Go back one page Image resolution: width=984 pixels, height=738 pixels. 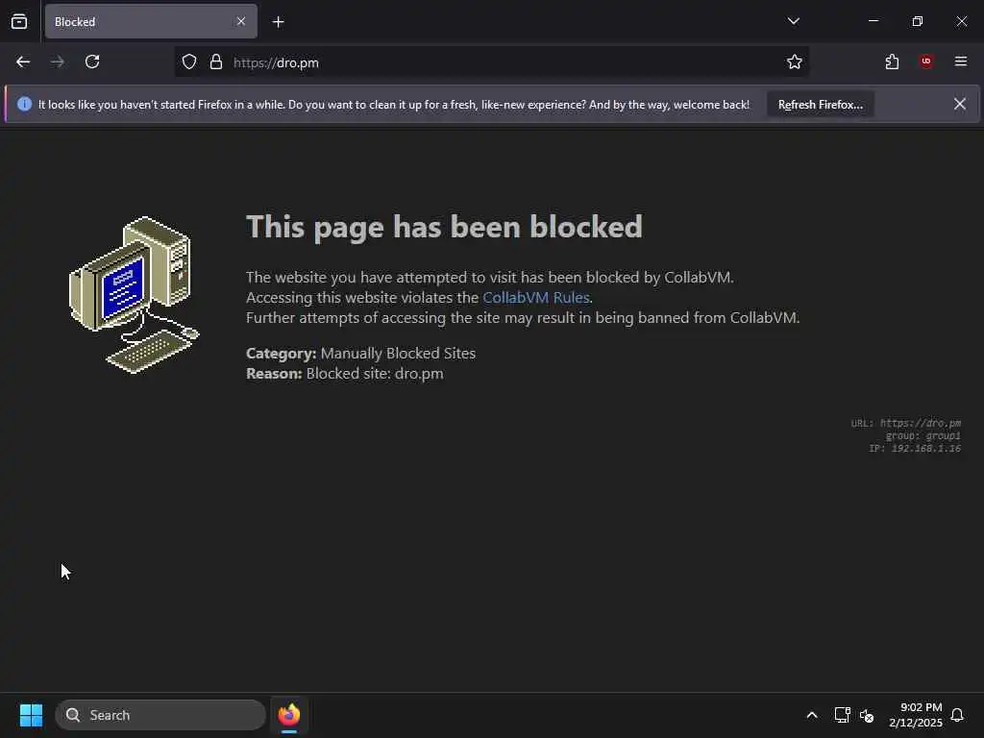tap(23, 61)
